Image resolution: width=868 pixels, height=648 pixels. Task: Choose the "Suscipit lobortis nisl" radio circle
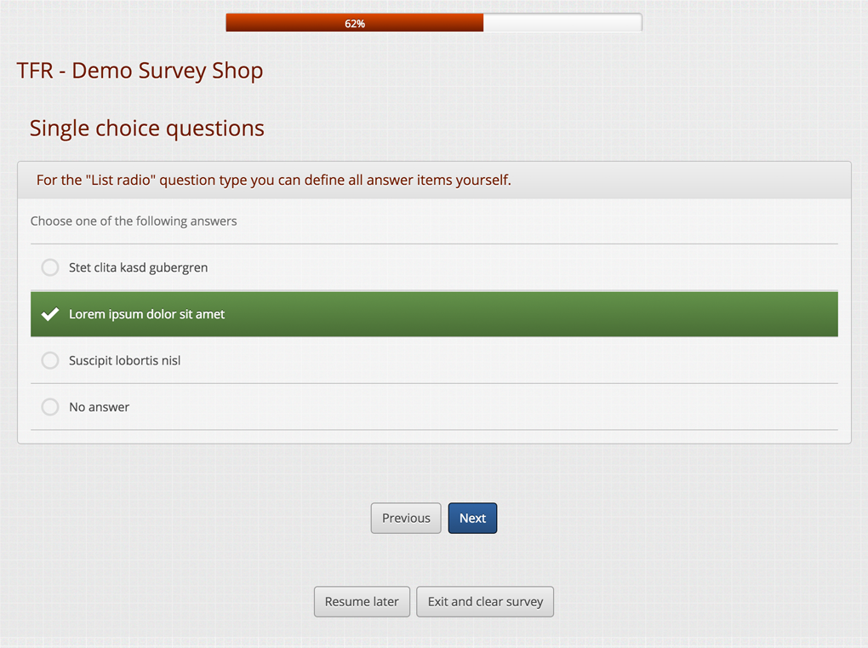click(x=50, y=360)
